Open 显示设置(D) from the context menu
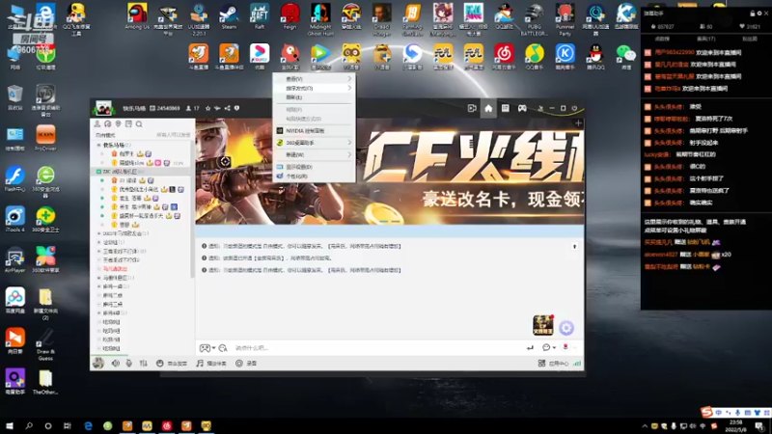 314,167
